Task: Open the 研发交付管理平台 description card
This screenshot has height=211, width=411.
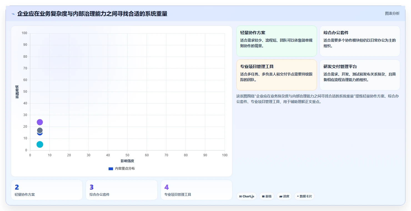Action: pyautogui.click(x=360, y=75)
